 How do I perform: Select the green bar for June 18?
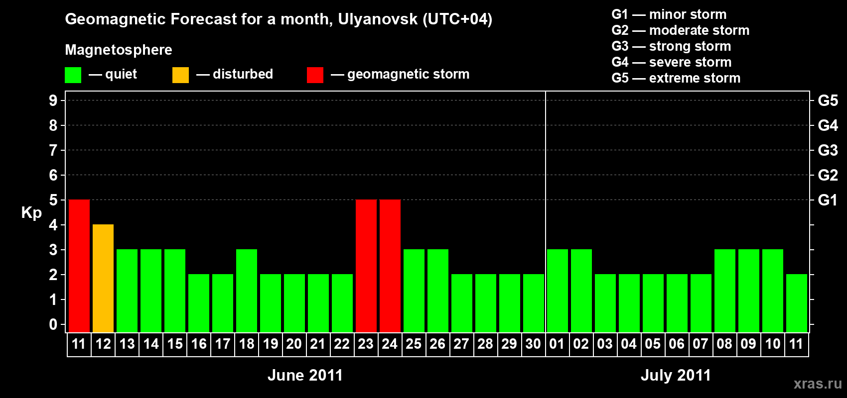pyautogui.click(x=247, y=291)
